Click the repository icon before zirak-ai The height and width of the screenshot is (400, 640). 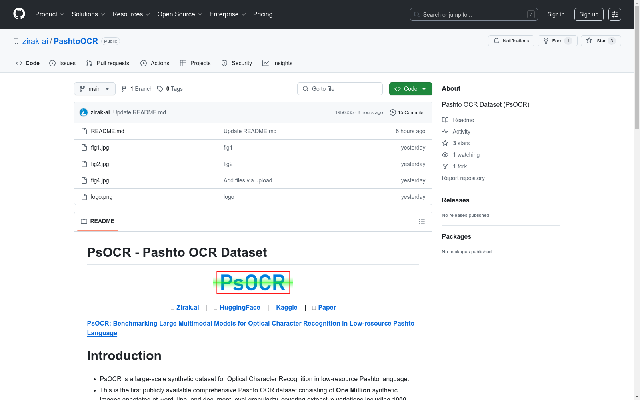pos(16,41)
